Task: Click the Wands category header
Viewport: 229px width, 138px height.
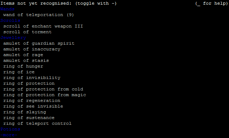Action: click(x=7, y=9)
